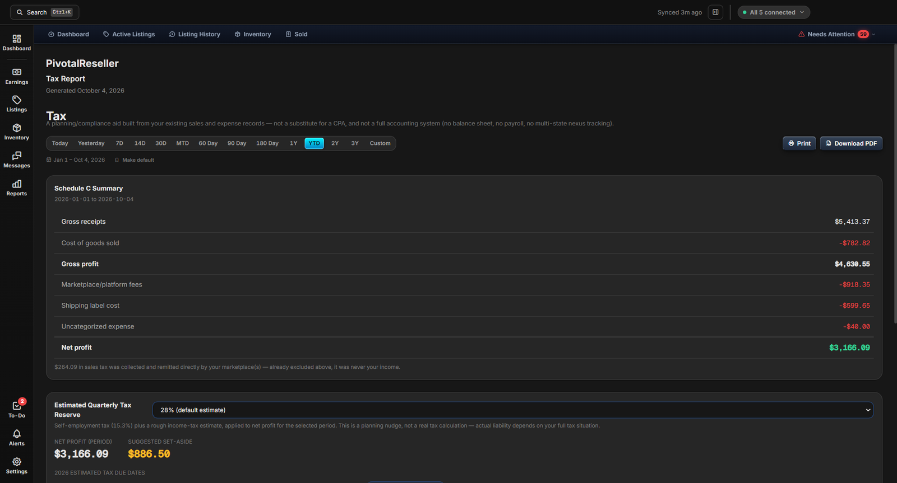Click the calendar icon by Jan 1 – Oct 4
897x483 pixels.
click(x=49, y=160)
